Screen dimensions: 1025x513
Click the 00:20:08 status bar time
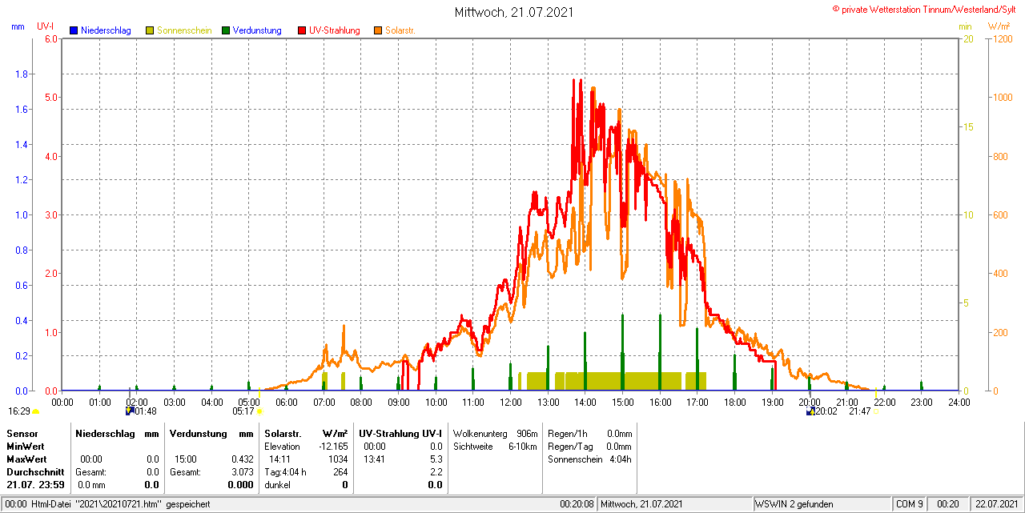tap(577, 504)
